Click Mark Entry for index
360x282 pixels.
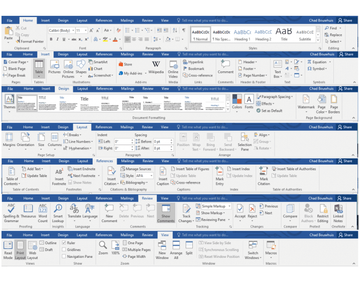(x=220, y=176)
